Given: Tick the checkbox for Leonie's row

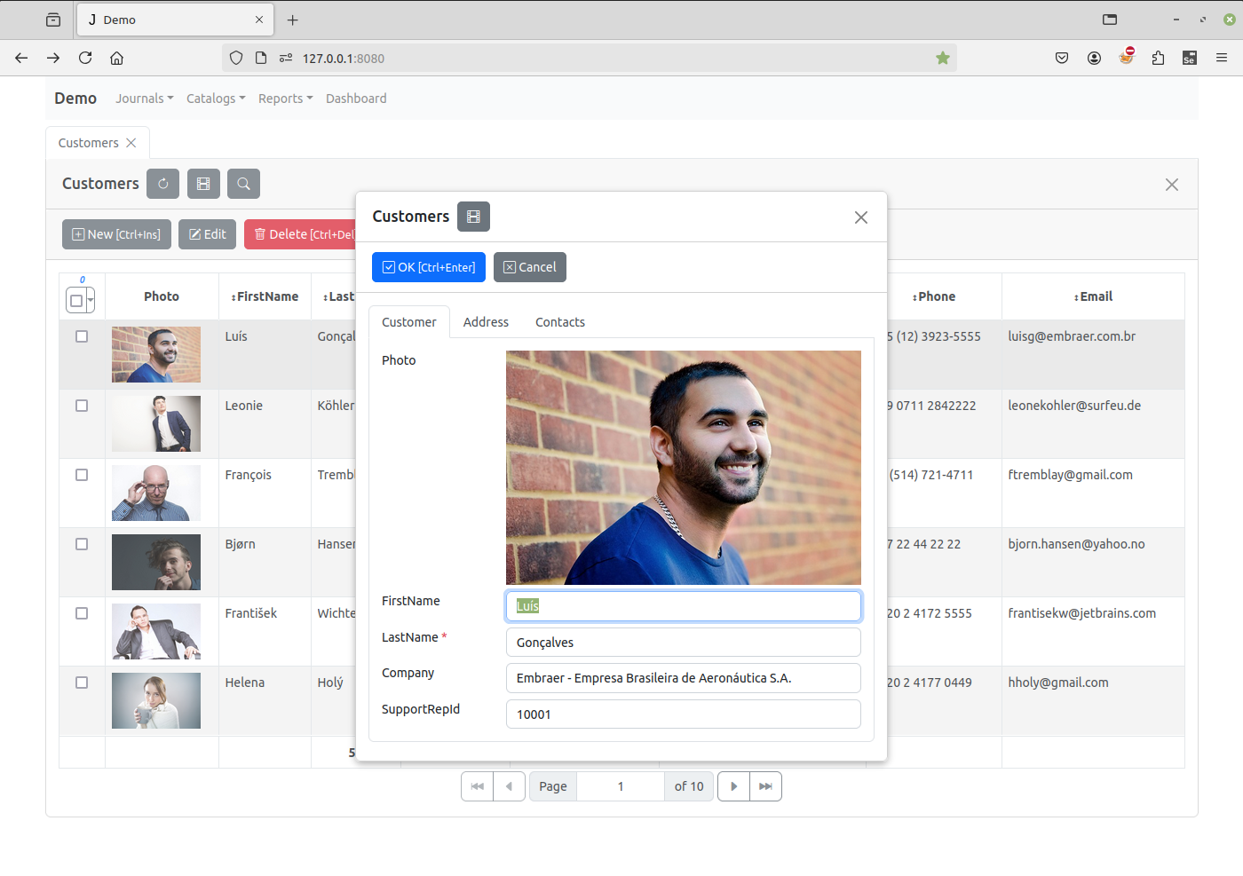Looking at the screenshot, I should pyautogui.click(x=82, y=406).
